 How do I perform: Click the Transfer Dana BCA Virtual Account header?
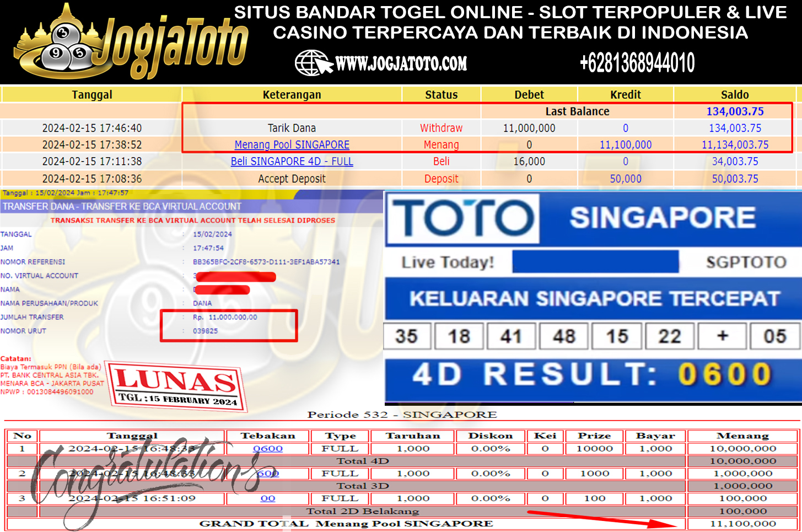[x=122, y=206]
